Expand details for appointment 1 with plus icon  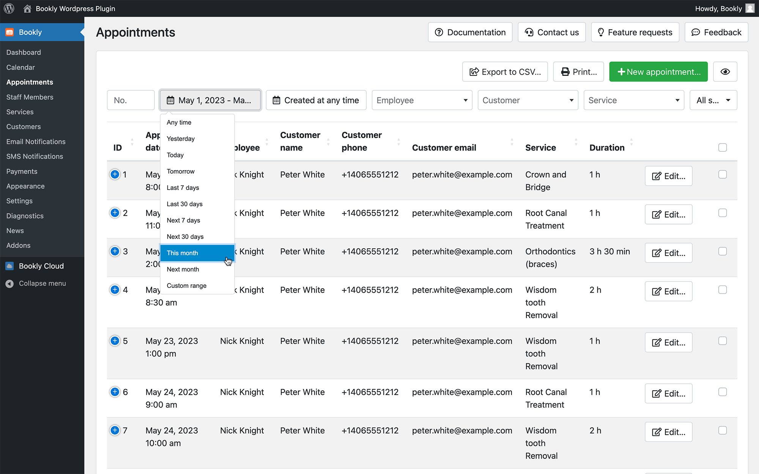tap(115, 174)
